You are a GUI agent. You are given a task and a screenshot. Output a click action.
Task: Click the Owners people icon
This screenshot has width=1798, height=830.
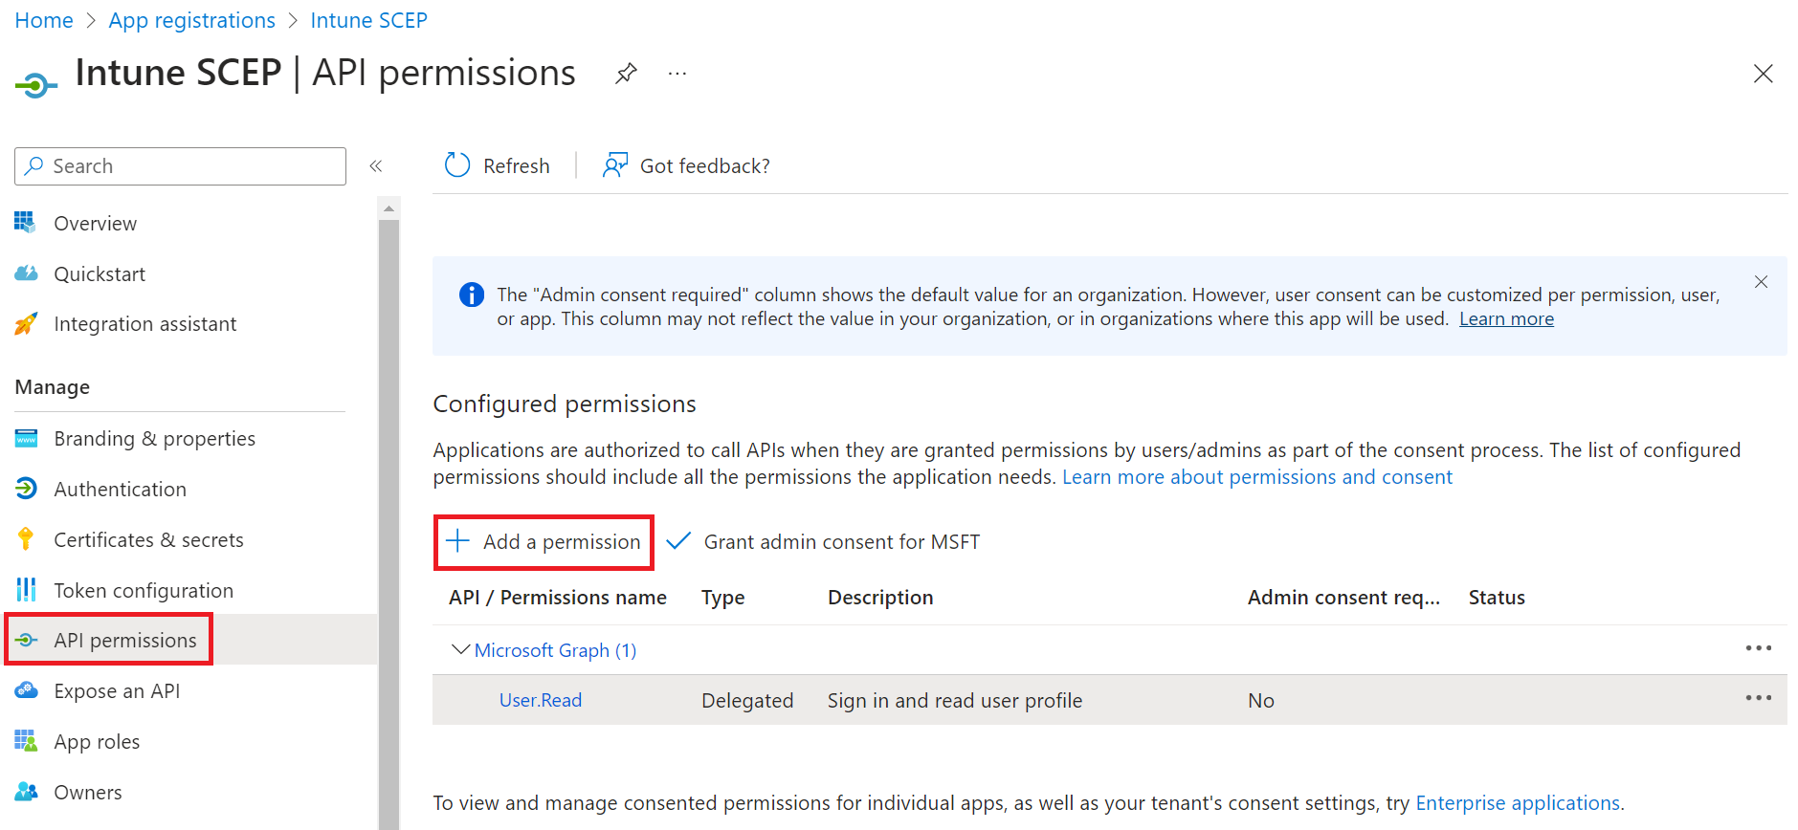(x=26, y=792)
